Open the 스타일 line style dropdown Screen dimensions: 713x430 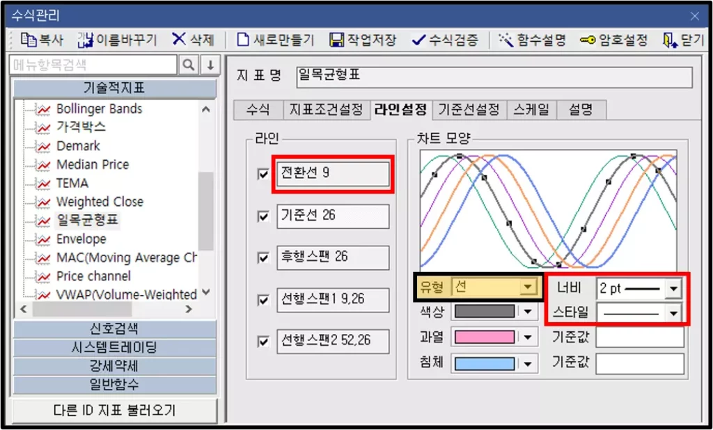[x=673, y=313]
